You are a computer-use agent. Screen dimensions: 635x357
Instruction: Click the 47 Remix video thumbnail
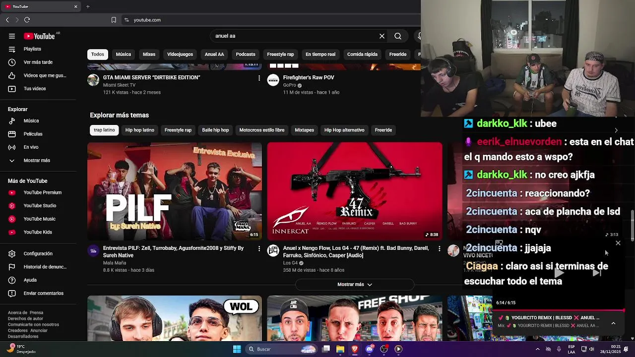(355, 191)
